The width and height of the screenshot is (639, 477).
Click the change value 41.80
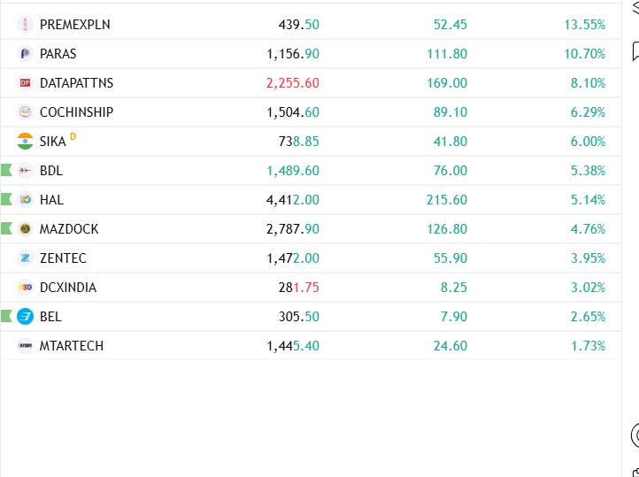click(450, 142)
